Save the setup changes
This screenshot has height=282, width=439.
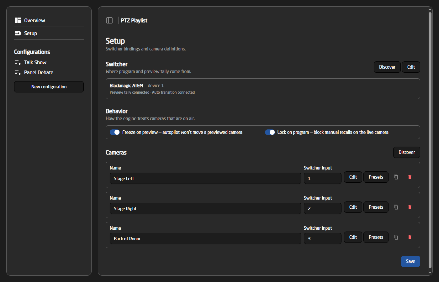click(x=410, y=261)
